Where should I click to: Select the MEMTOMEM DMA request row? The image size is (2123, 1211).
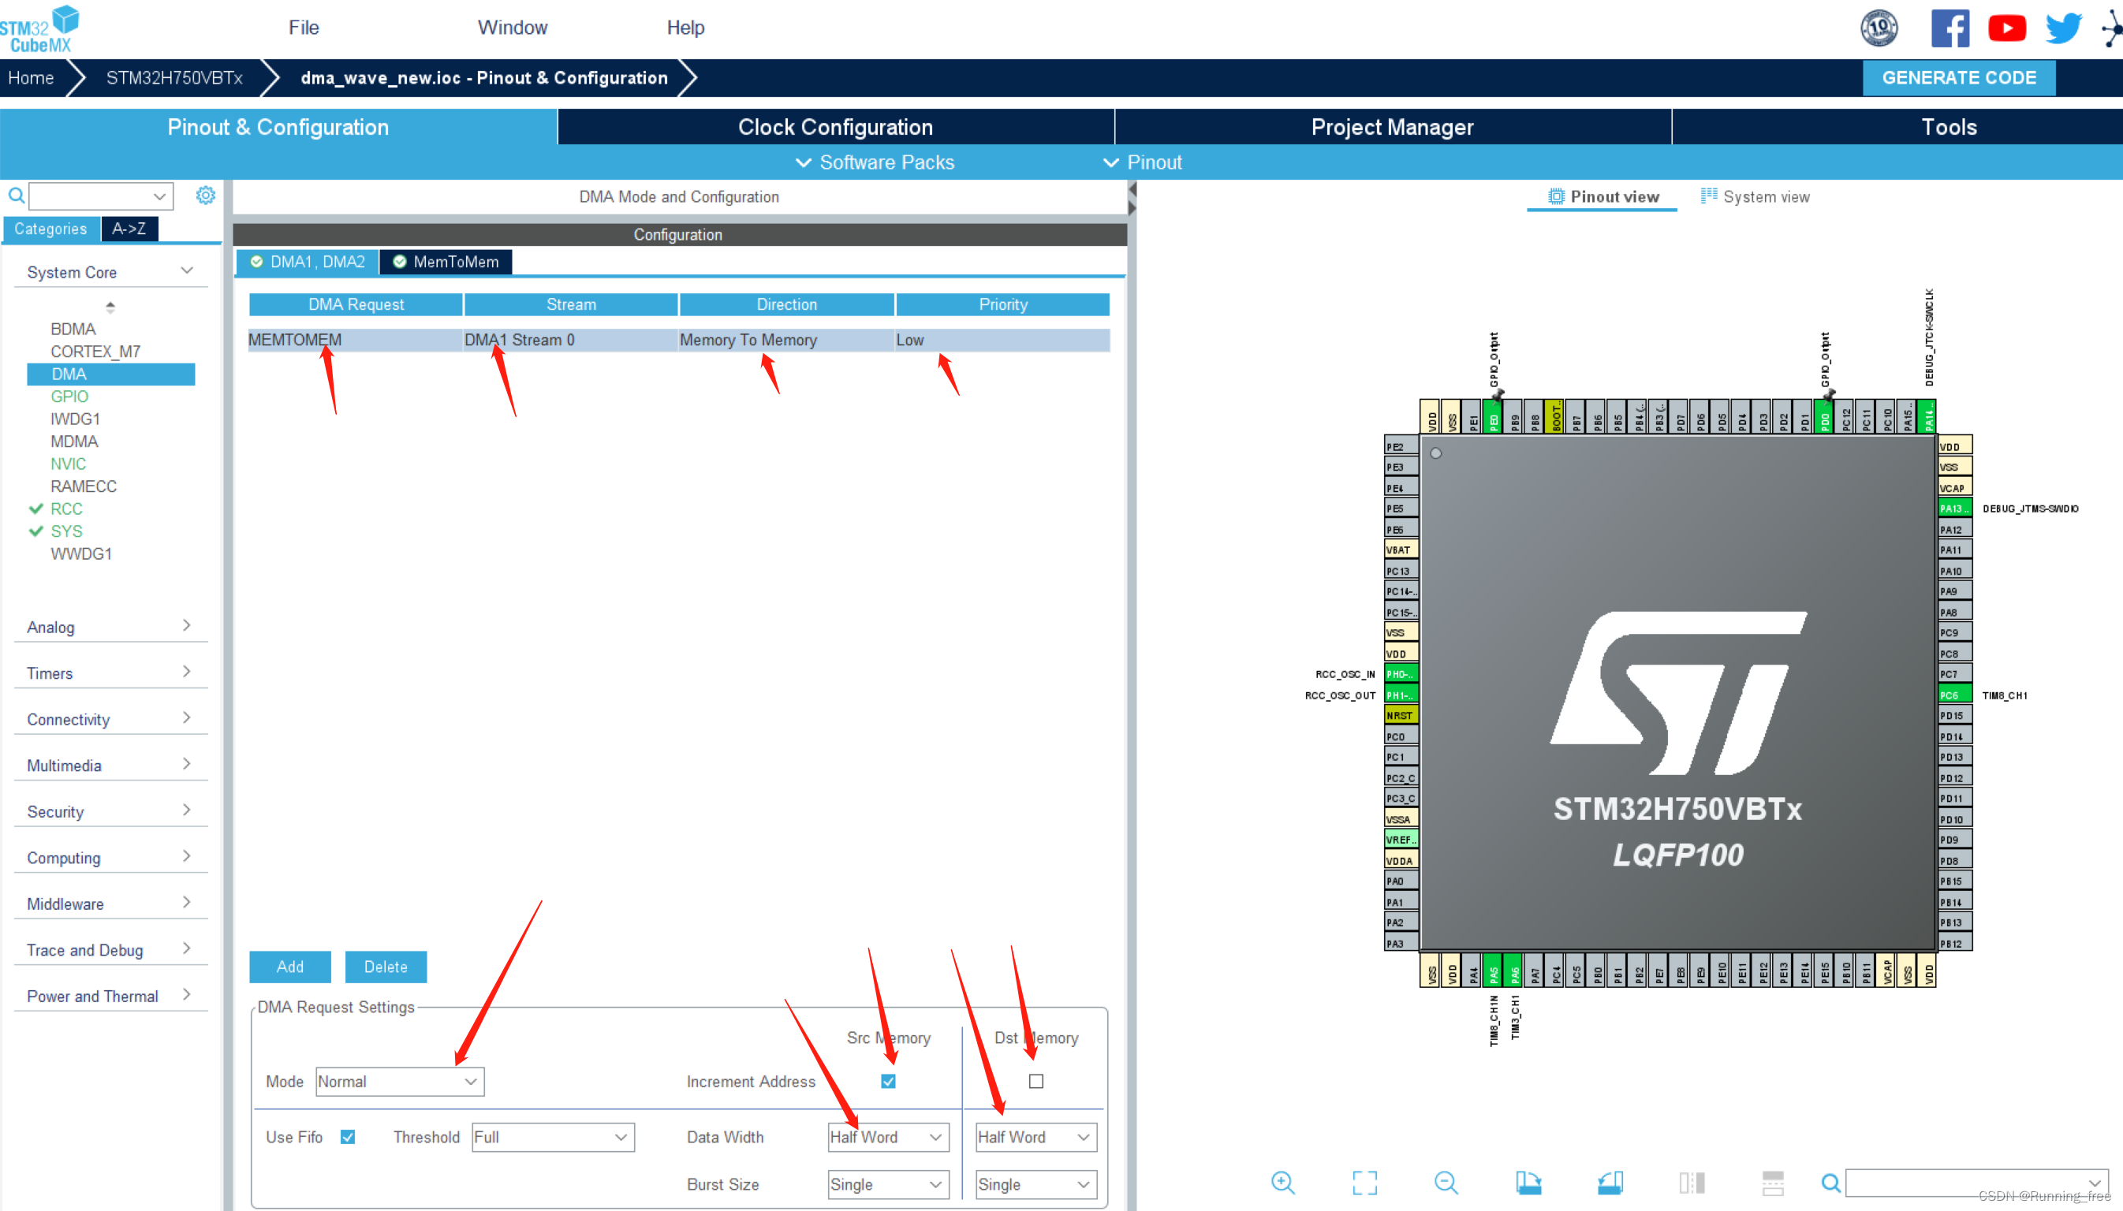tap(679, 339)
